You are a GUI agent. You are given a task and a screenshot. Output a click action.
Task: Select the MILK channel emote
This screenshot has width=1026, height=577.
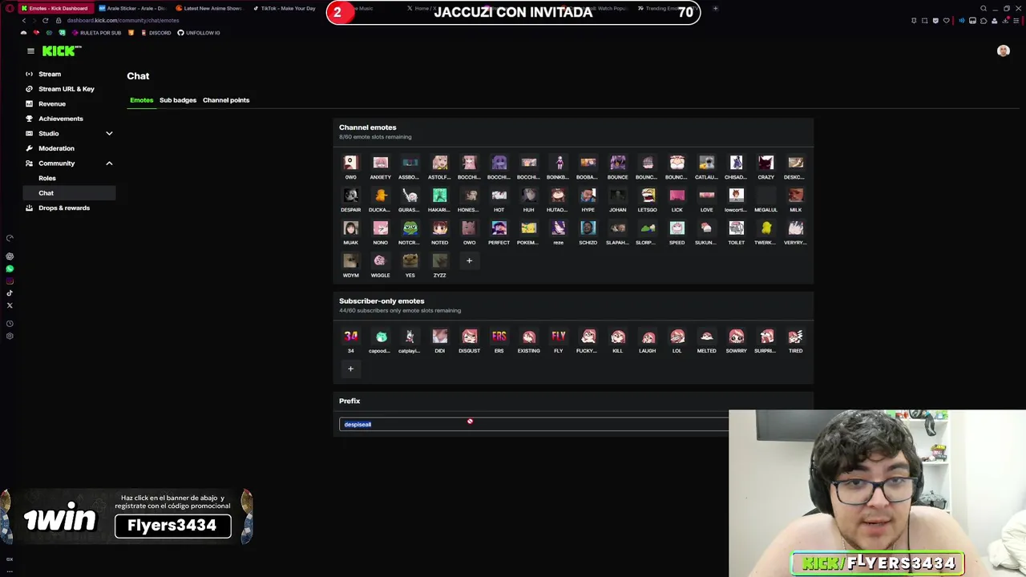click(x=795, y=200)
